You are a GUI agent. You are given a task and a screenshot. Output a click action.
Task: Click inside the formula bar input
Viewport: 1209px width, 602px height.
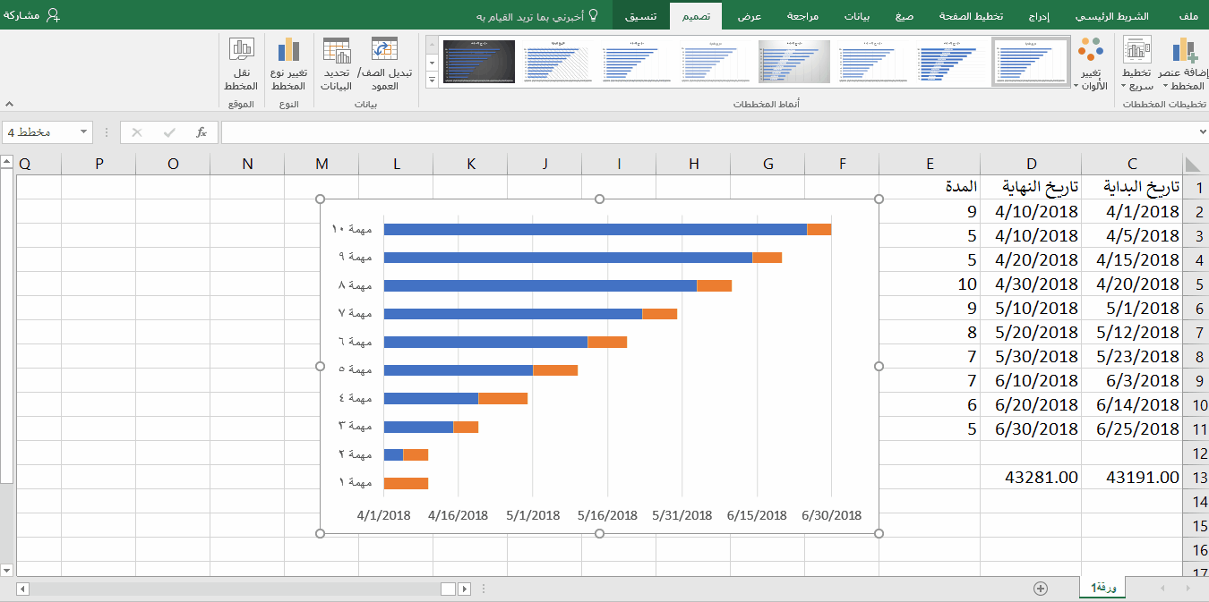pyautogui.click(x=707, y=132)
